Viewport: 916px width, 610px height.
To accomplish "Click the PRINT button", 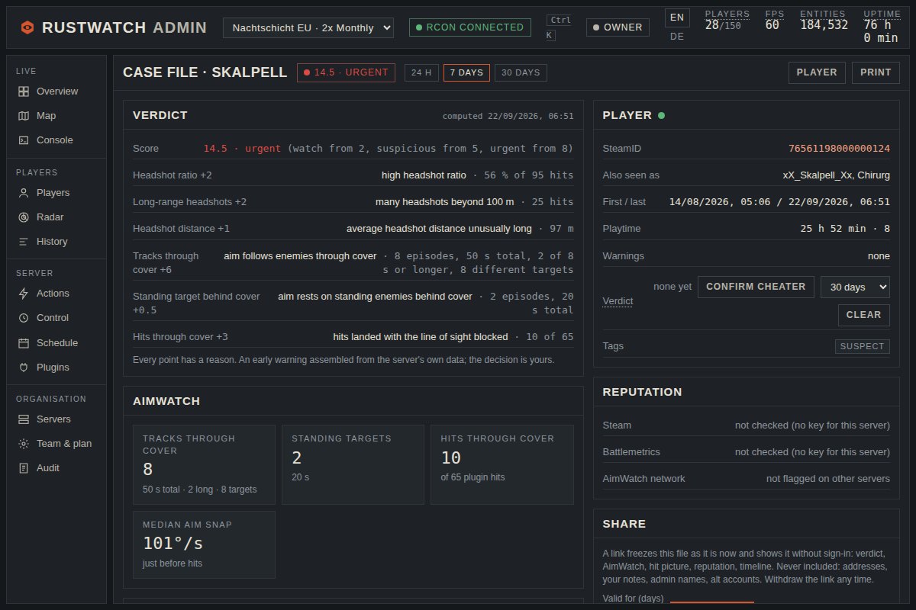I will tap(876, 72).
